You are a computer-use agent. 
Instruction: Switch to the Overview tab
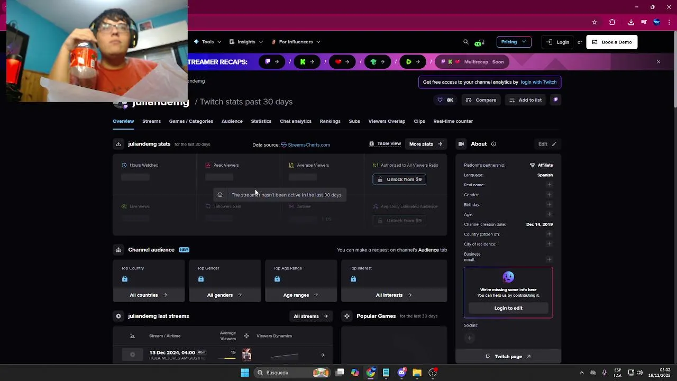click(123, 121)
